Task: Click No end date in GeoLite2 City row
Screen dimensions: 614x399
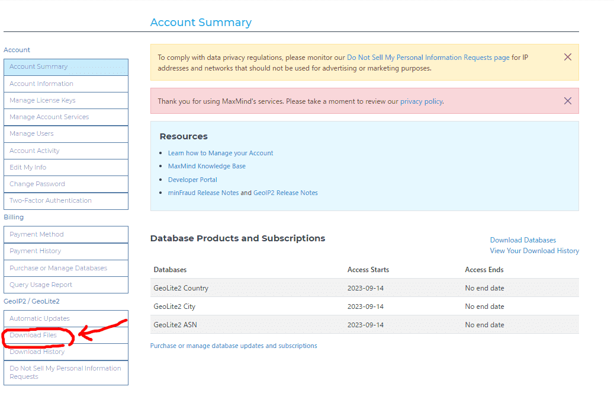Action: 484,307
